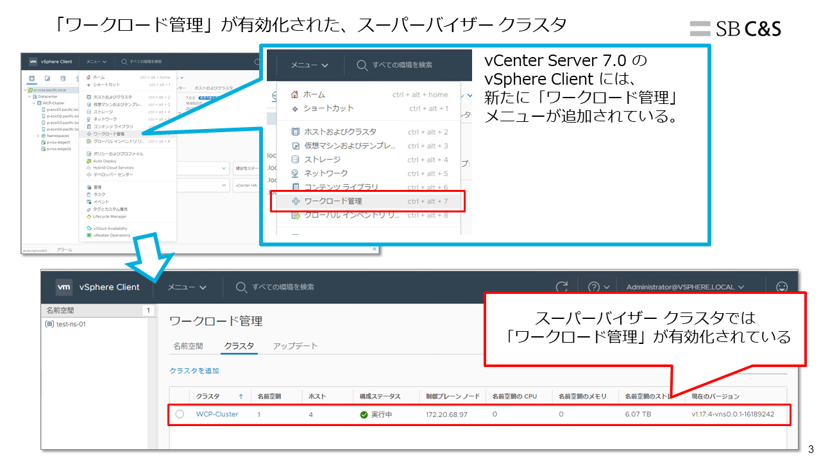Screen dimensions: 821x462
Task: Sort by the クラスタ column using the arrow
Action: point(241,397)
